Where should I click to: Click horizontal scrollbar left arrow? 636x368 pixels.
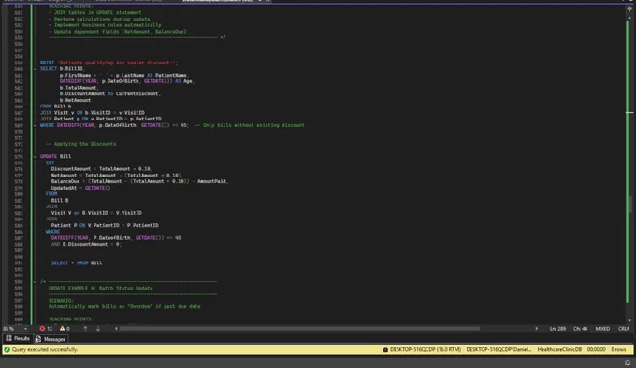click(x=116, y=329)
